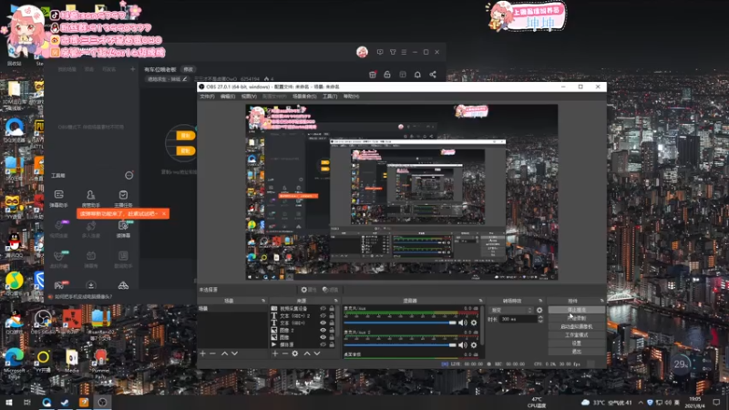Expand toolbox options circle button beside 工具箱
Screen dimensions: 729x410
(129, 175)
